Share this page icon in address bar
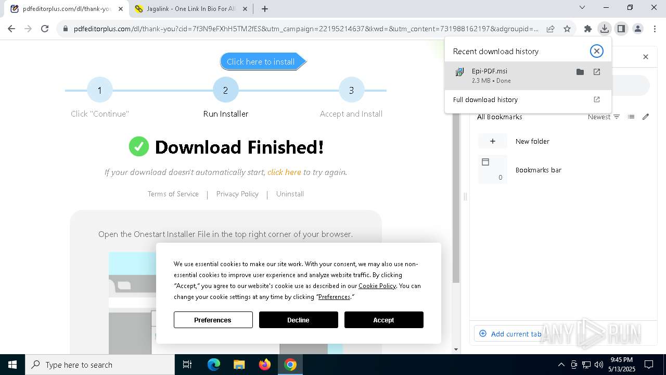Viewport: 666px width, 375px height. 550,29
